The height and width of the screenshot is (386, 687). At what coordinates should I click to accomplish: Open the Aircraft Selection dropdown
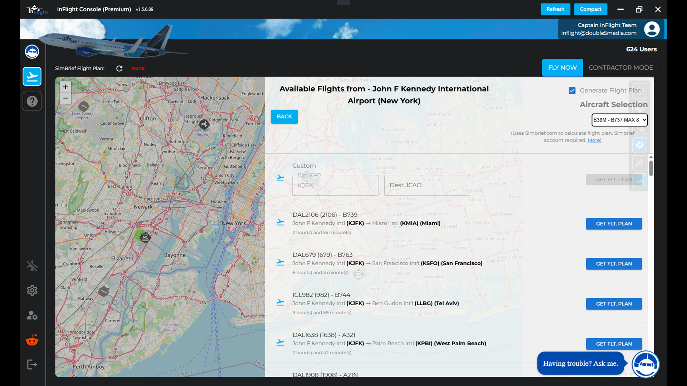point(620,120)
